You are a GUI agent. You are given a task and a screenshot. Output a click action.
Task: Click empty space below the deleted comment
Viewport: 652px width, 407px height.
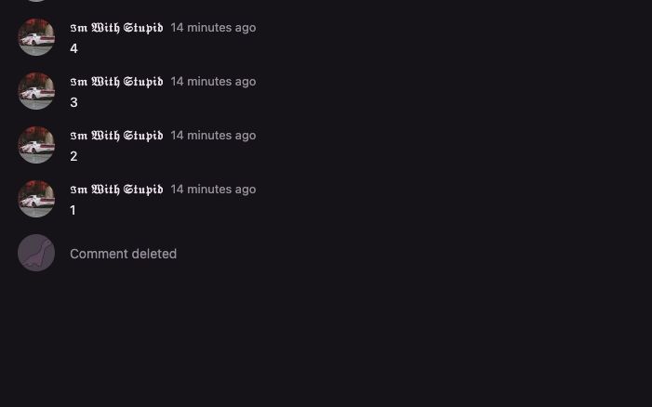pos(326,344)
